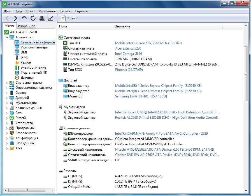251x196 pixels.
Task: Open the Файл menu
Action: pos(8,11)
